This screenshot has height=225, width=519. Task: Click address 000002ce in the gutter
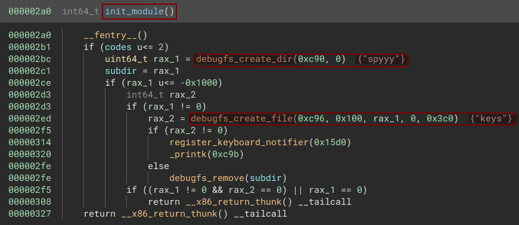(30, 83)
